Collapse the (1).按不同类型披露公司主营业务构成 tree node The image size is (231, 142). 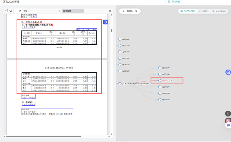[x=120, y=83]
